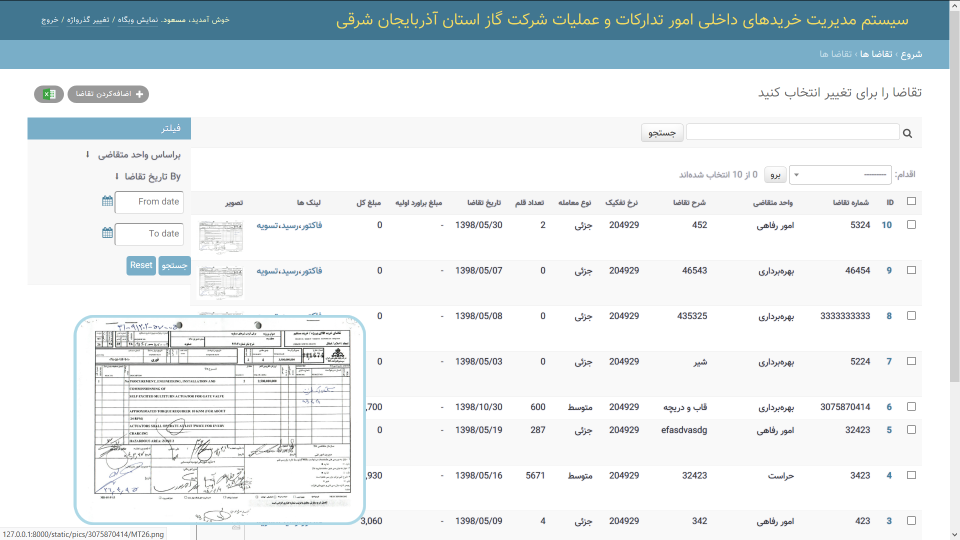Screen dimensions: 960x540
Task: Open invoice thumbnail in request 10 row
Action: [x=220, y=236]
